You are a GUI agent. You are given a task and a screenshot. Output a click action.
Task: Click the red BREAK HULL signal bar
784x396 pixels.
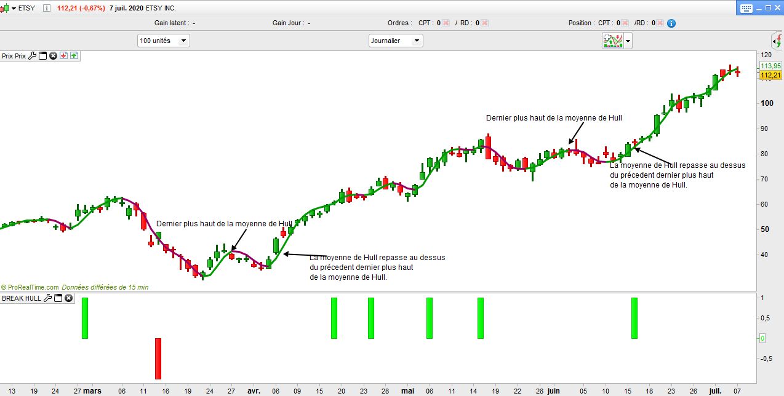158,358
